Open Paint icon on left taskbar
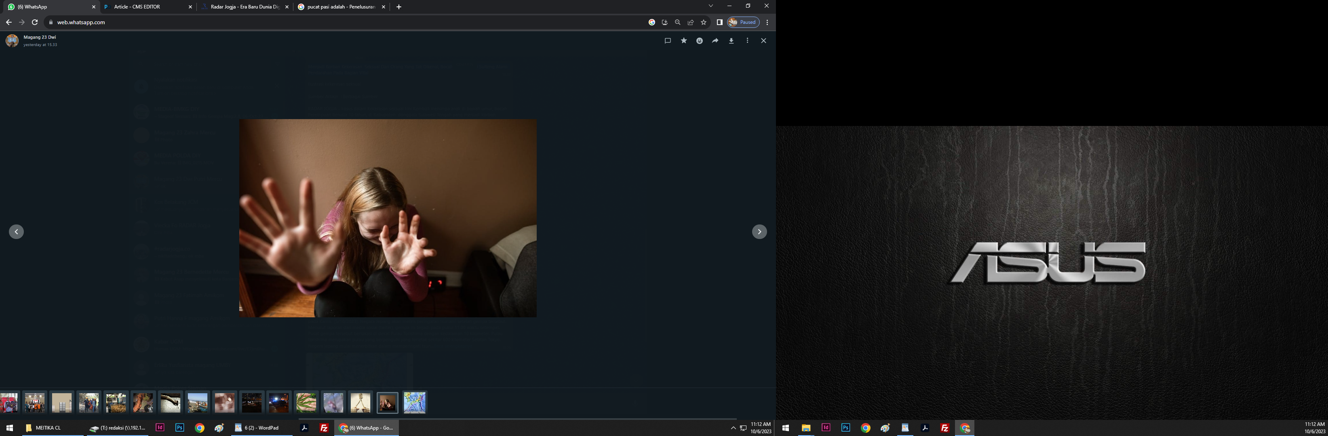Viewport: 1328px width, 436px height. tap(219, 428)
